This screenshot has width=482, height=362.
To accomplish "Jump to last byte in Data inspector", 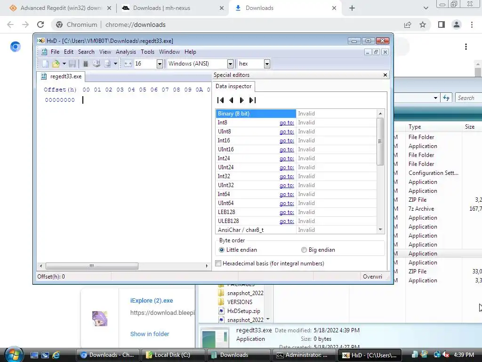I will pyautogui.click(x=252, y=100).
